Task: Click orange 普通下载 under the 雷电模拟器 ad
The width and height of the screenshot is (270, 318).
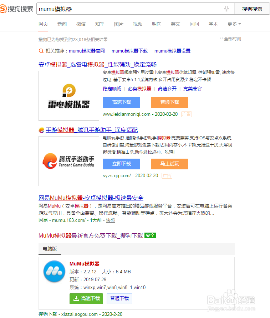Action: click(170, 103)
